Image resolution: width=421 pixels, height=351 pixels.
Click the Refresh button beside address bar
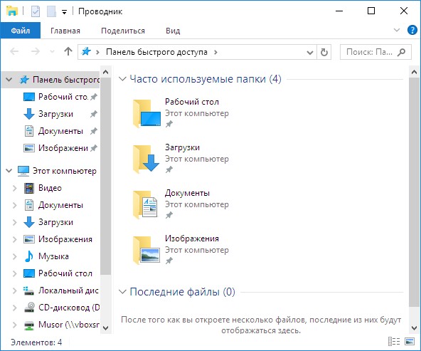324,52
